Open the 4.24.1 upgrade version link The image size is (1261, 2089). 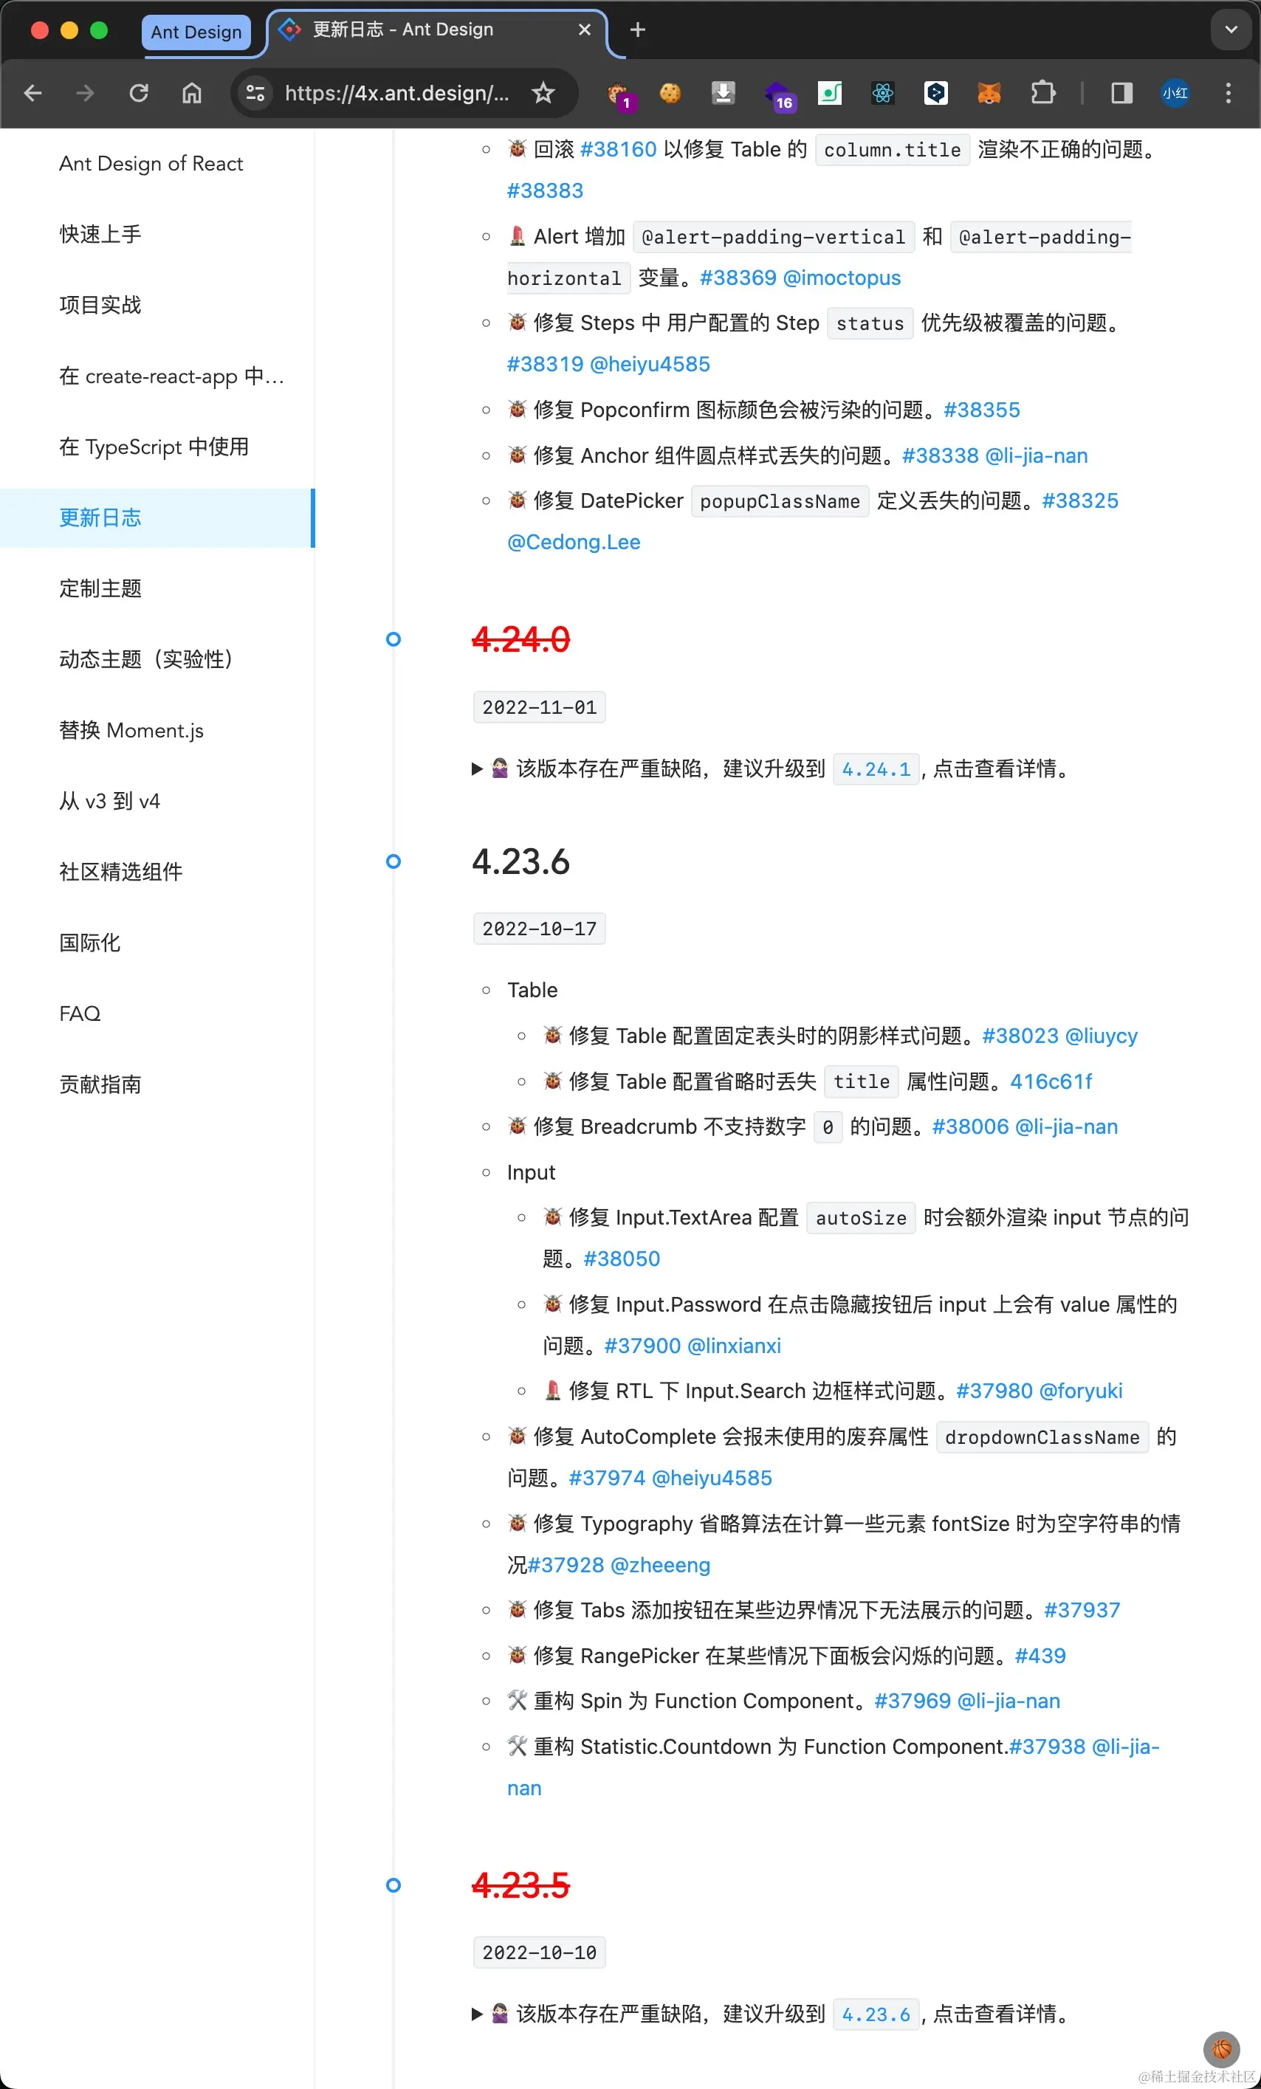coord(876,769)
